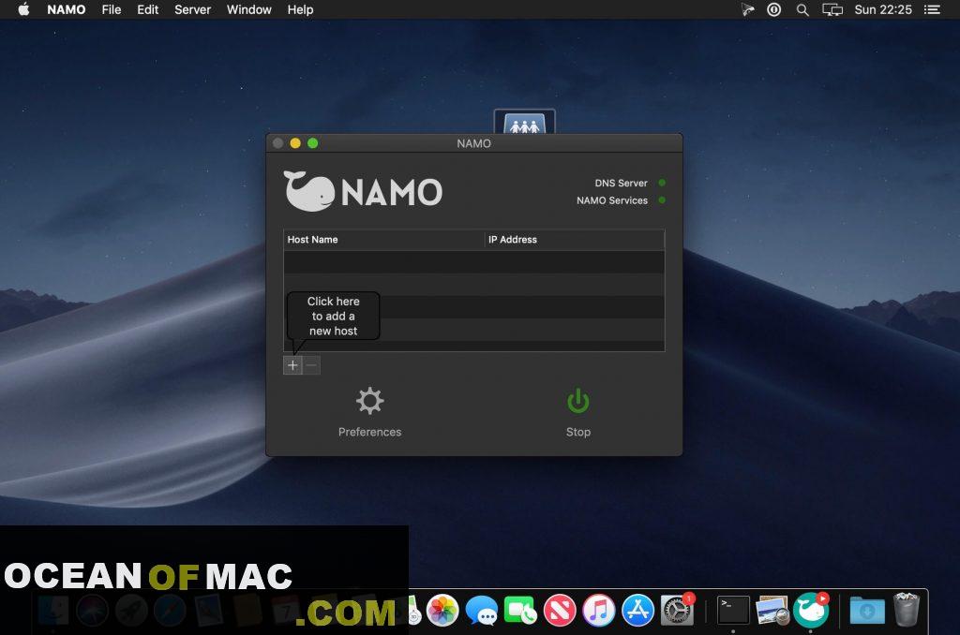Open the Trash in the Dock

907,610
